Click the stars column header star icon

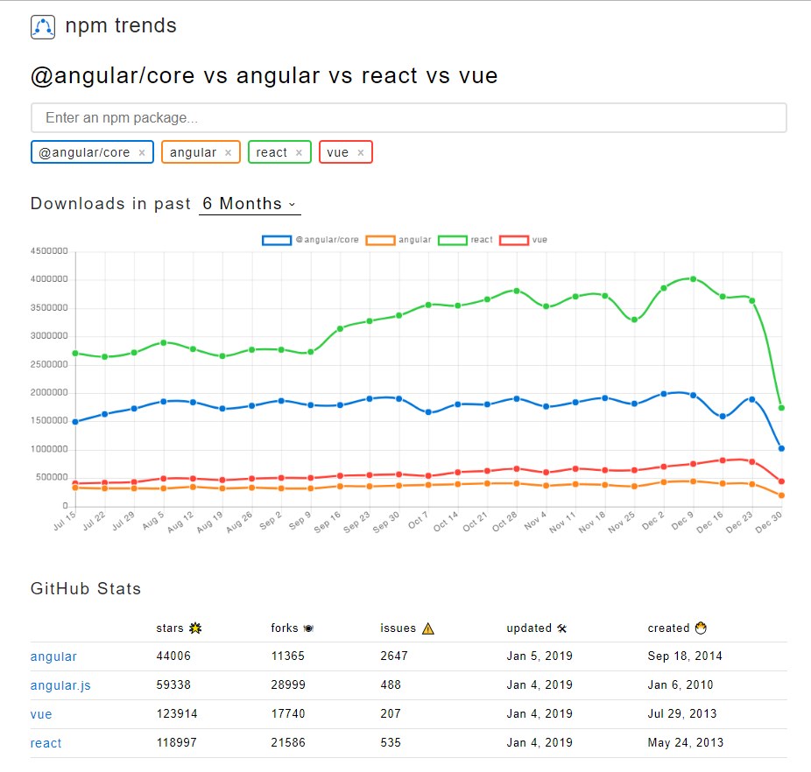pos(195,628)
